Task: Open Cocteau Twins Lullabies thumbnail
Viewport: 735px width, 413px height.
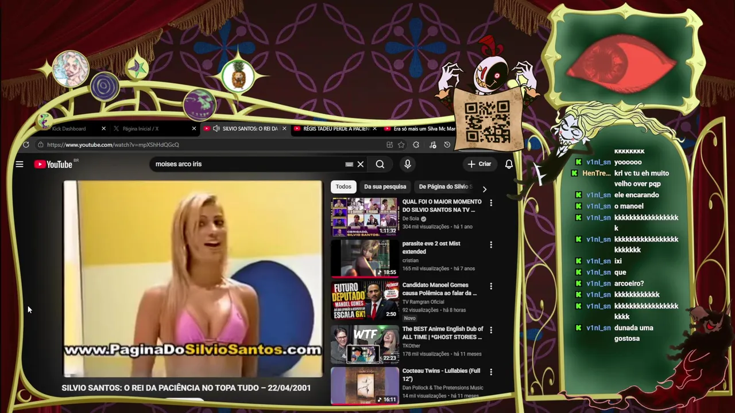Action: [x=365, y=385]
